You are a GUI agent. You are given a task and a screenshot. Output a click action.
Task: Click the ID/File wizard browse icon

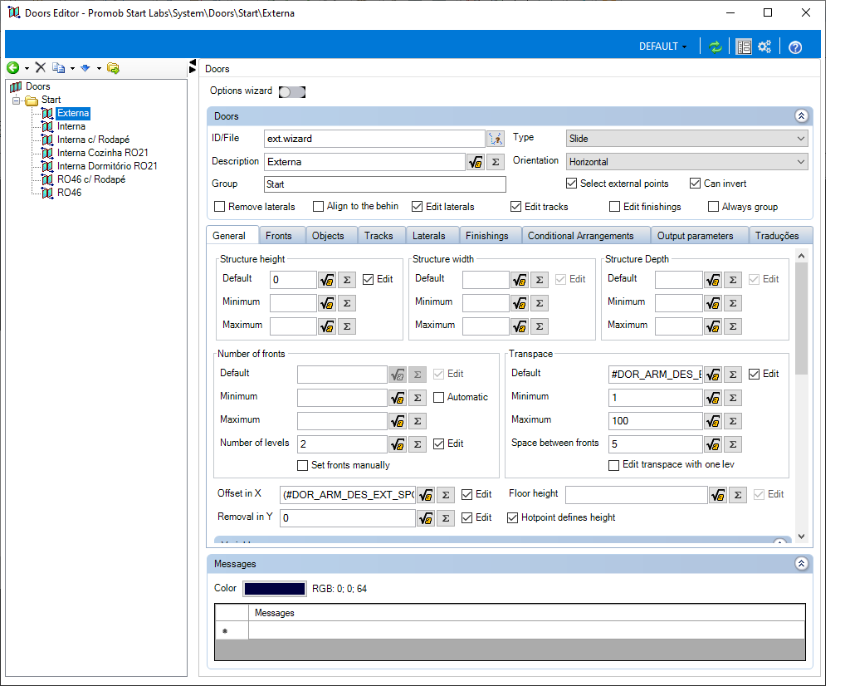coord(496,139)
